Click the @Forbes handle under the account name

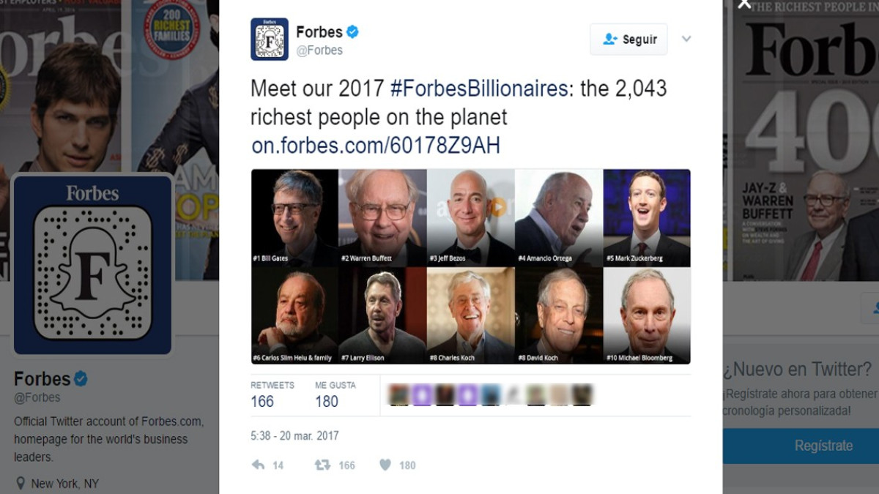(x=321, y=50)
